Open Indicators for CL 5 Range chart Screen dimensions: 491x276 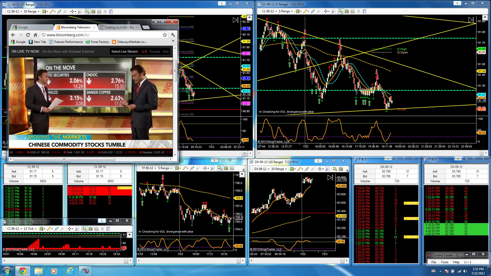(x=353, y=11)
